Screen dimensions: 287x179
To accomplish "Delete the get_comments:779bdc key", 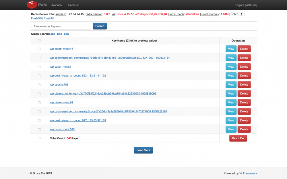I will (x=244, y=58).
